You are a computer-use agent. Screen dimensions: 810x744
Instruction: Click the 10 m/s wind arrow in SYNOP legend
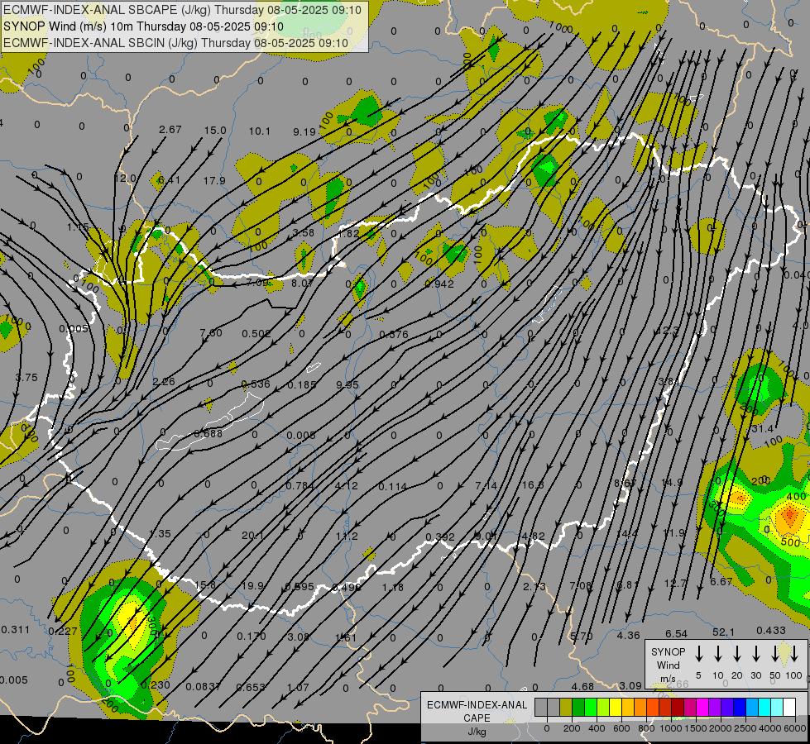coord(718,654)
